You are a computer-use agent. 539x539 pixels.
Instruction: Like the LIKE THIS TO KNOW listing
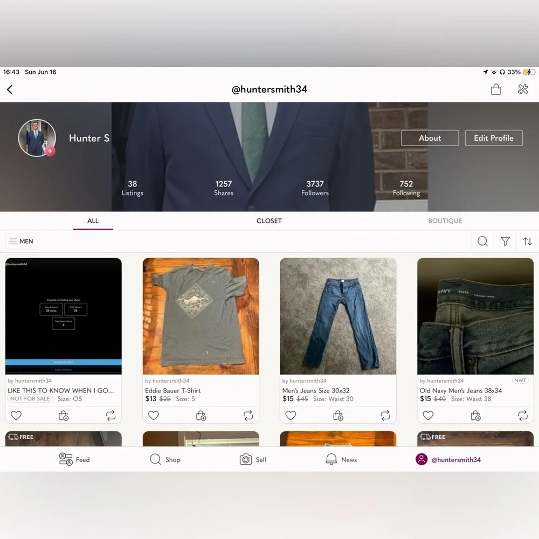tap(16, 415)
